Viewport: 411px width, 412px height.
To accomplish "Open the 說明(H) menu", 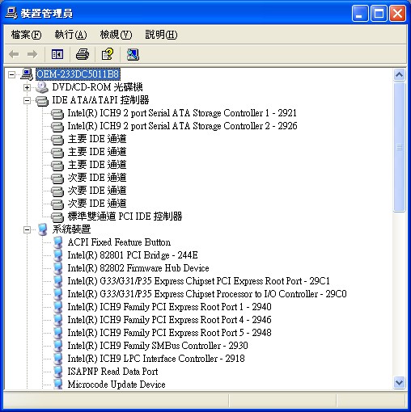I will pyautogui.click(x=161, y=35).
